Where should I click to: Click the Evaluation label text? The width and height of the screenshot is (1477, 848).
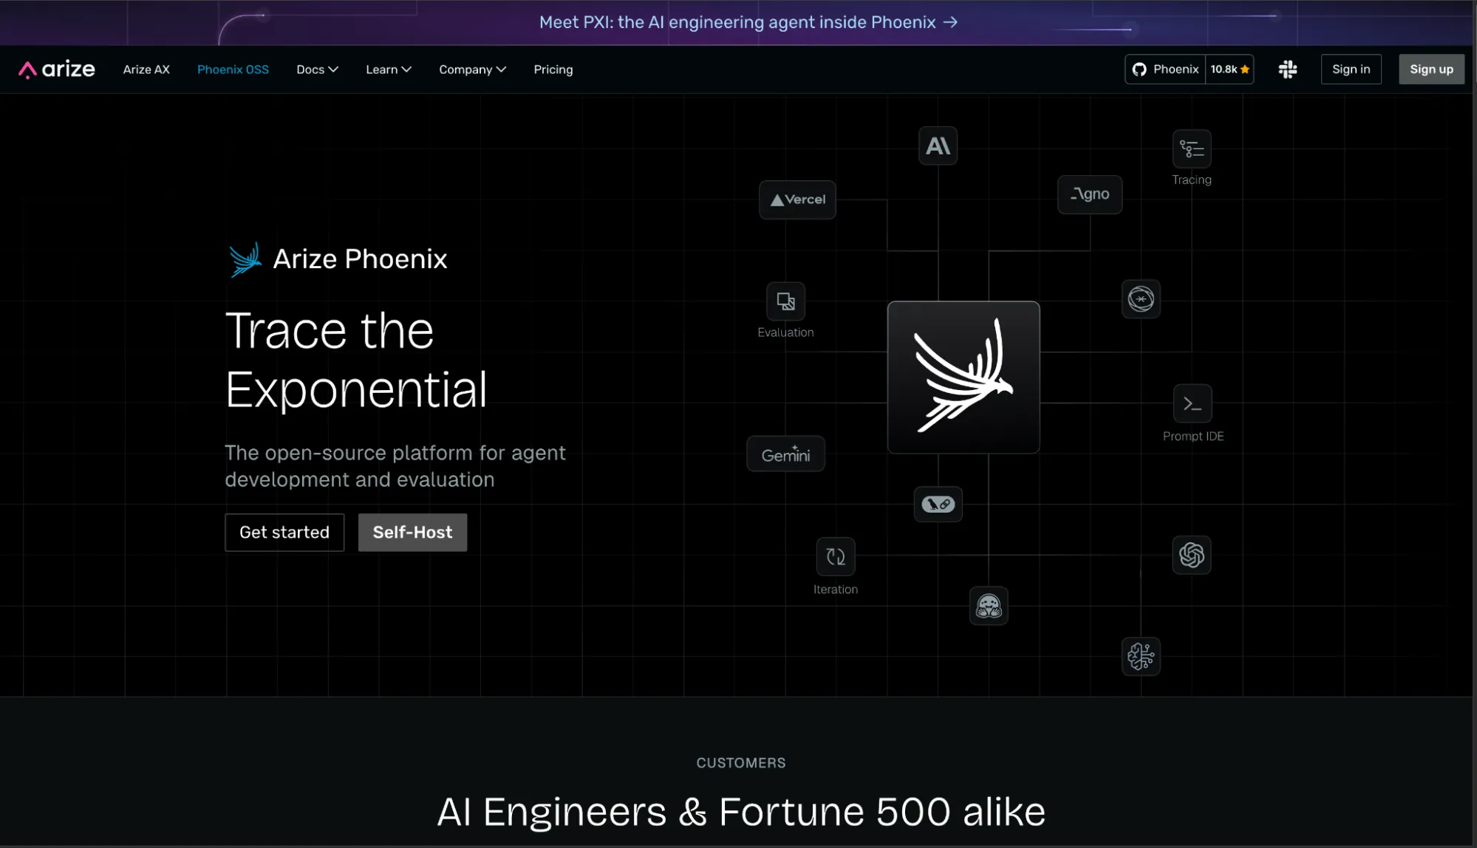click(785, 332)
